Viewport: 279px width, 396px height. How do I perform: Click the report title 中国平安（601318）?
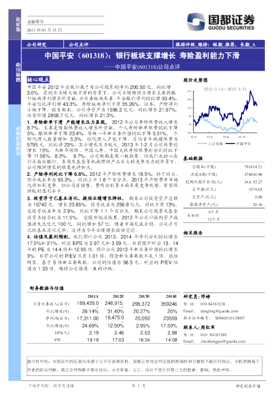(x=77, y=55)
